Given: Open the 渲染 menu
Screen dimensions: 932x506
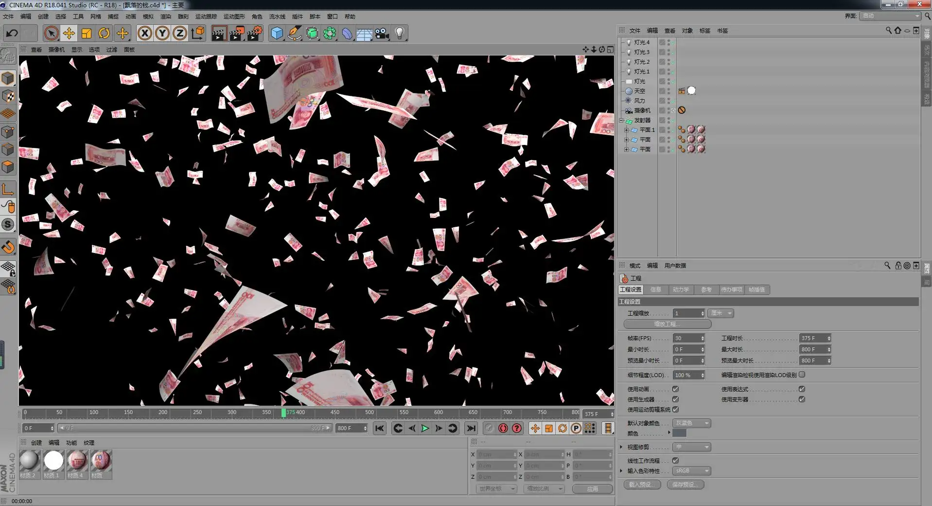Looking at the screenshot, I should [166, 17].
